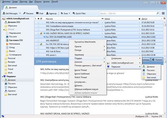Open Непожељне junk folder flame icon
This screenshot has width=167, height=118.
point(7,44)
